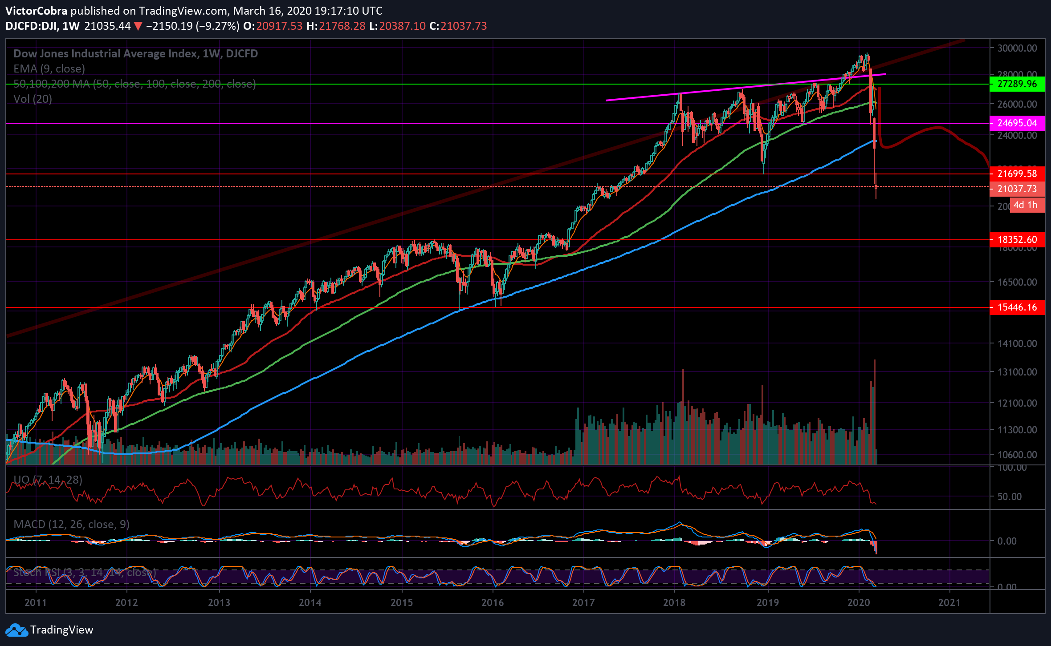Select the 50,100,200 MA indicator label

pos(134,84)
